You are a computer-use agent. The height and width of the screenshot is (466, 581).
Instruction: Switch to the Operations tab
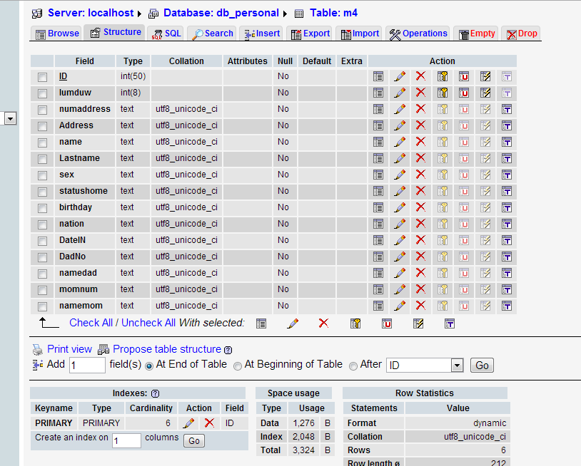(418, 33)
